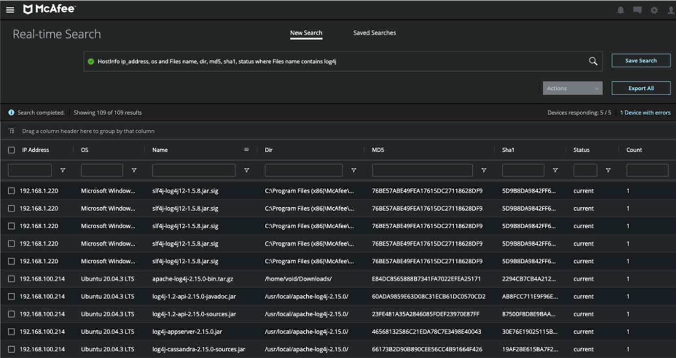This screenshot has height=358, width=677.
Task: Click the Sha1 value starting 87500F8D8E9BAA
Action: point(529,314)
